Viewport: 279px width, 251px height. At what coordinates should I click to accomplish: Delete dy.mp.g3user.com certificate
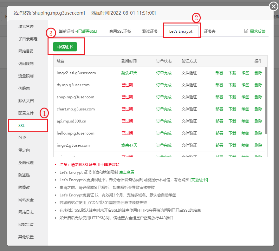click(x=258, y=85)
